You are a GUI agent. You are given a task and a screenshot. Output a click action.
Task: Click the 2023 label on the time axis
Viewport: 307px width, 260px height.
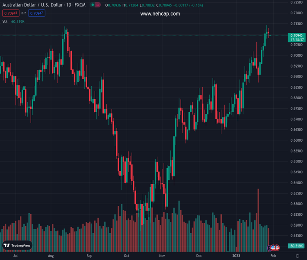click(x=236, y=256)
